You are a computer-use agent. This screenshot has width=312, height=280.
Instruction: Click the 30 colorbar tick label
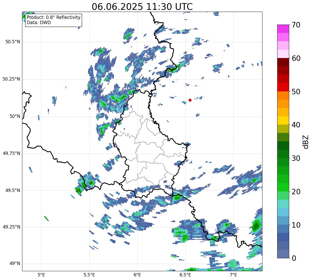pos(296,158)
